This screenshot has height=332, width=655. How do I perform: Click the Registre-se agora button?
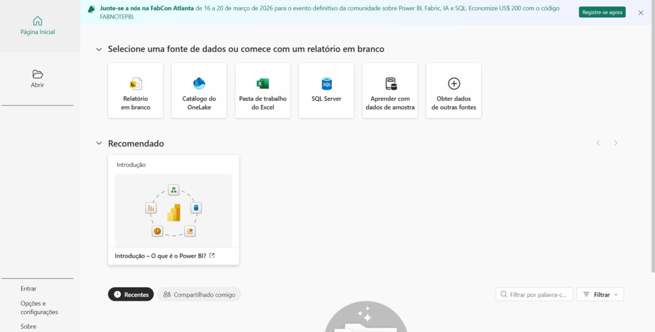(603, 13)
